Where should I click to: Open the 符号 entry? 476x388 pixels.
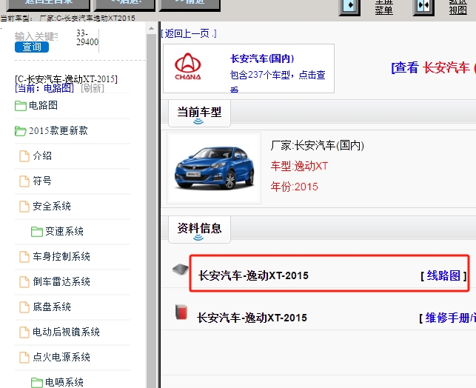point(42,181)
